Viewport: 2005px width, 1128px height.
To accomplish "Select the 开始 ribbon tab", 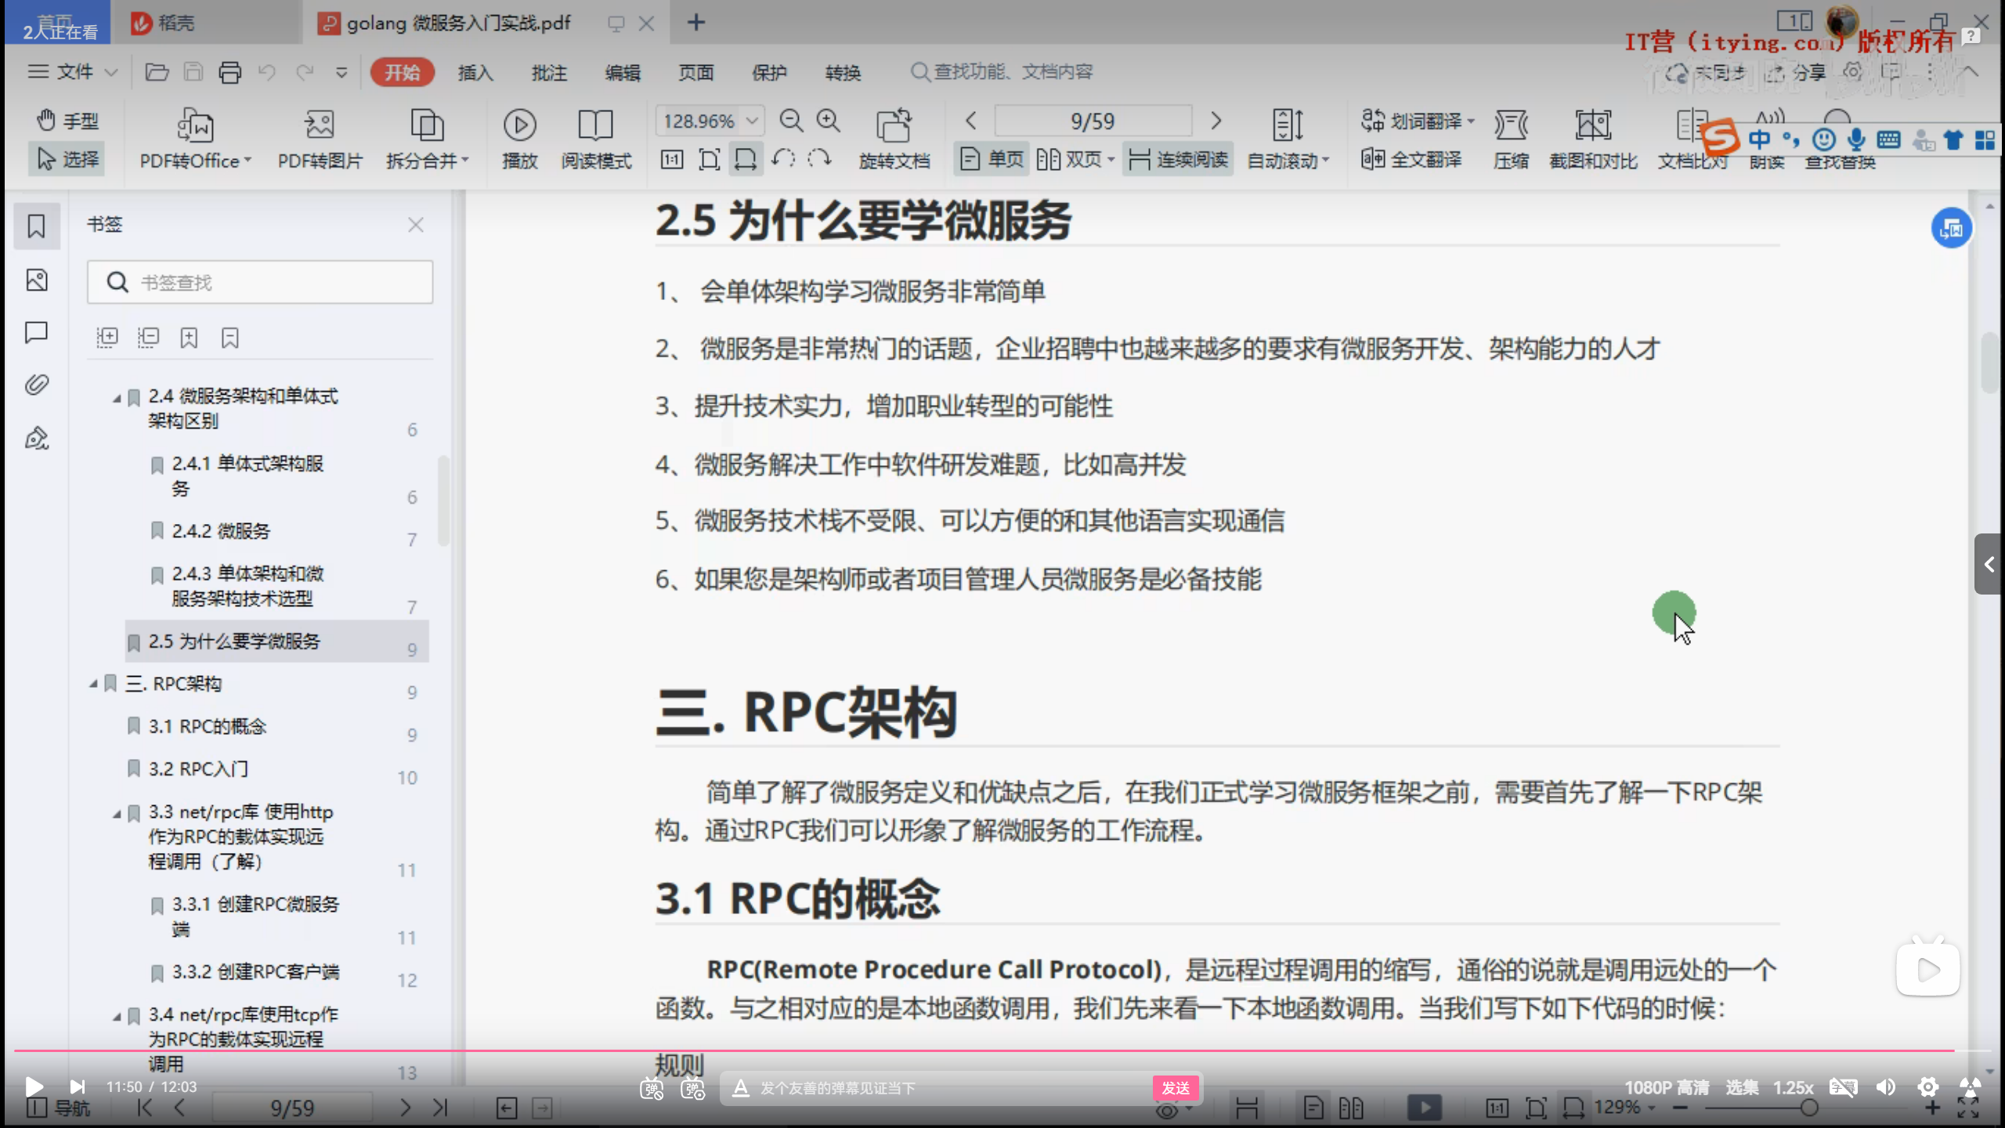I will (403, 72).
